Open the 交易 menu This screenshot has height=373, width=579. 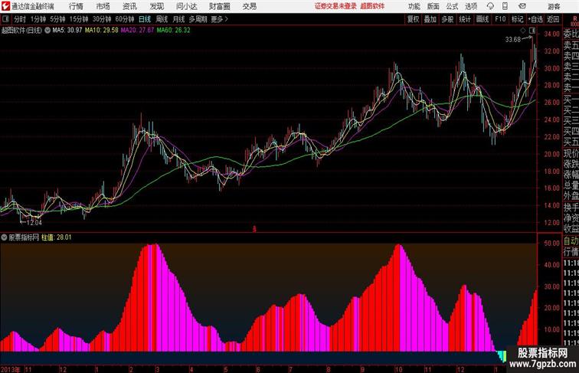tap(250, 6)
